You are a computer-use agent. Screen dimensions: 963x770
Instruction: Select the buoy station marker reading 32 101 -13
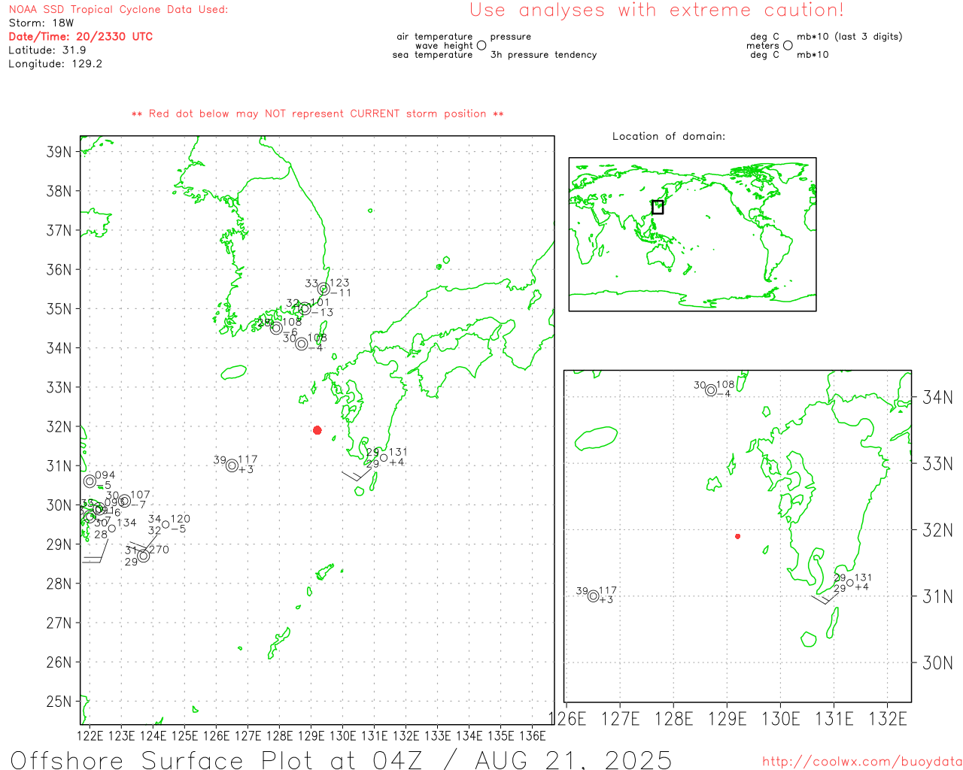pos(305,309)
